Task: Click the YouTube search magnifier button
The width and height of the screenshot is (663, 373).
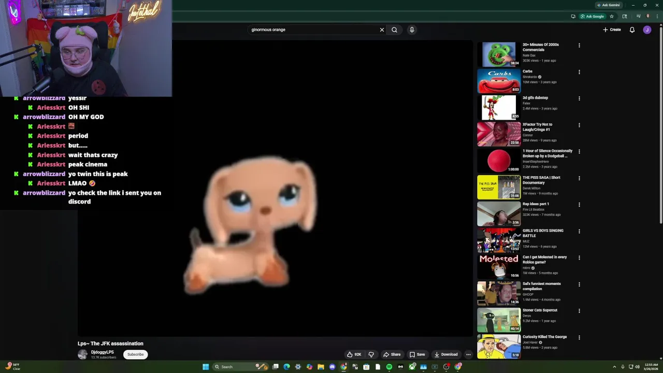Action: [x=394, y=30]
